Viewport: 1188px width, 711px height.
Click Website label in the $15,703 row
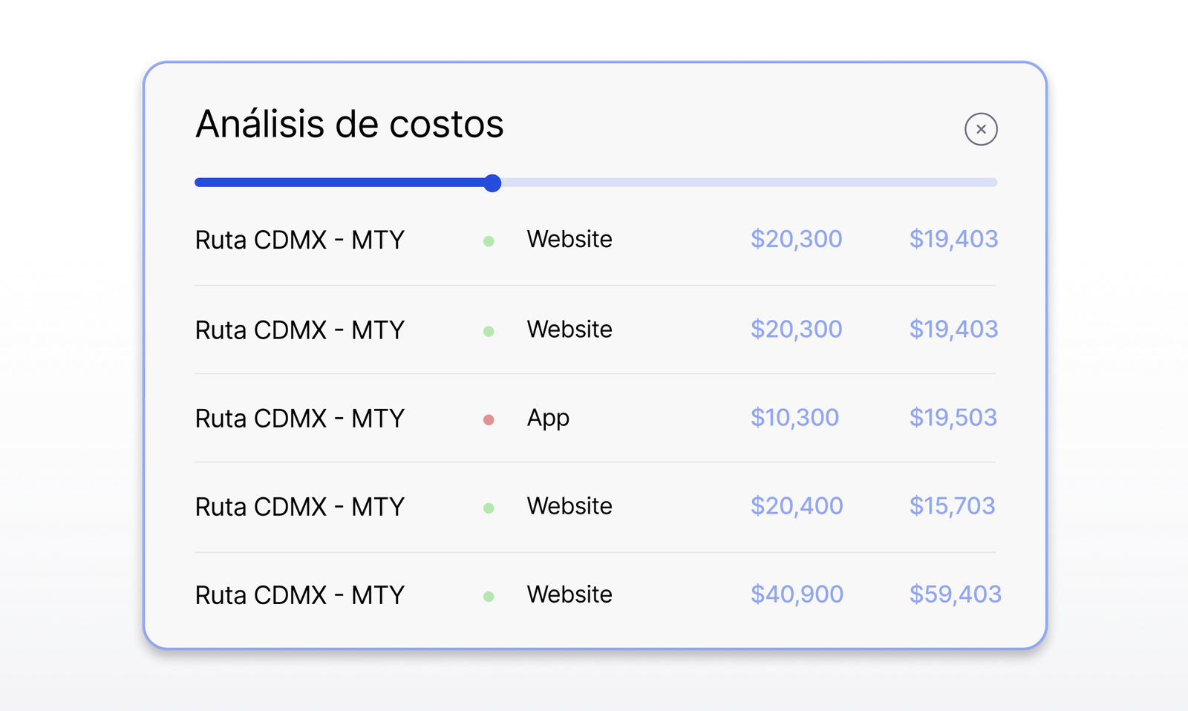click(569, 506)
